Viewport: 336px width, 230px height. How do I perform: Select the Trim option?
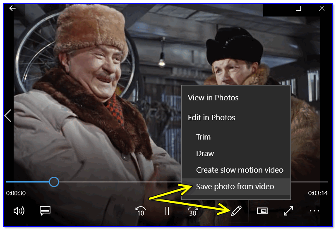203,137
